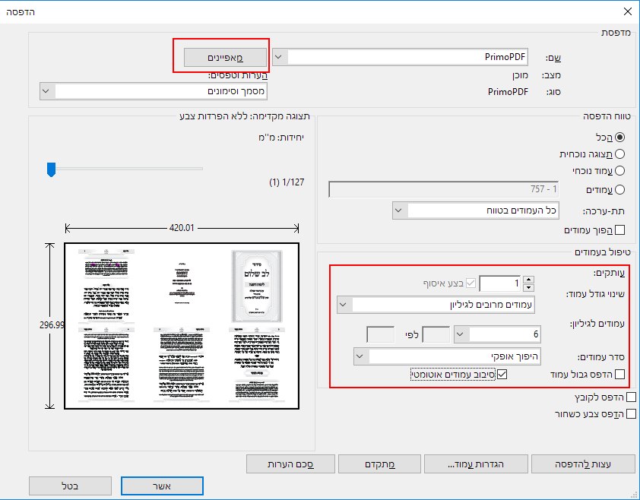Screen dimensions: 640x500
Task: Click the print preview thumbnail
Action: (182, 326)
